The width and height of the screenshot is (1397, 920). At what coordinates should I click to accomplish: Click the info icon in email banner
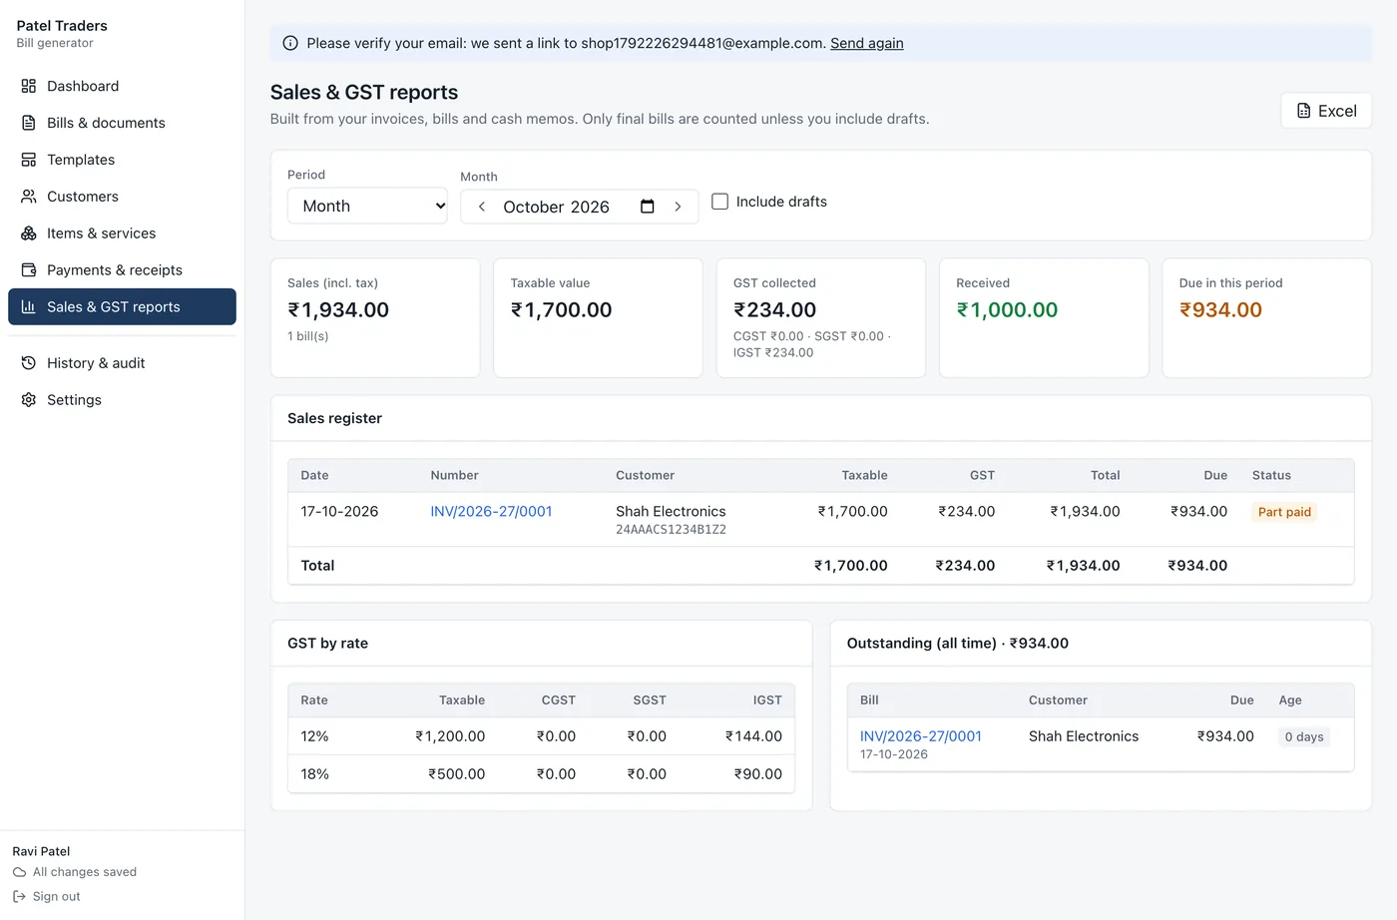[x=290, y=43]
